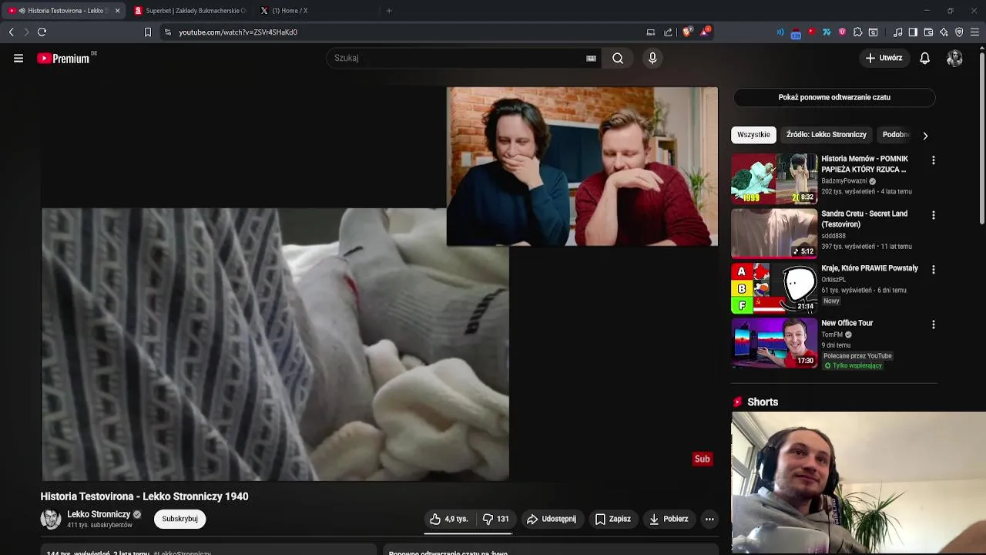This screenshot has width=986, height=555.
Task: Select the Wszystkie filter chip
Action: [x=753, y=135]
